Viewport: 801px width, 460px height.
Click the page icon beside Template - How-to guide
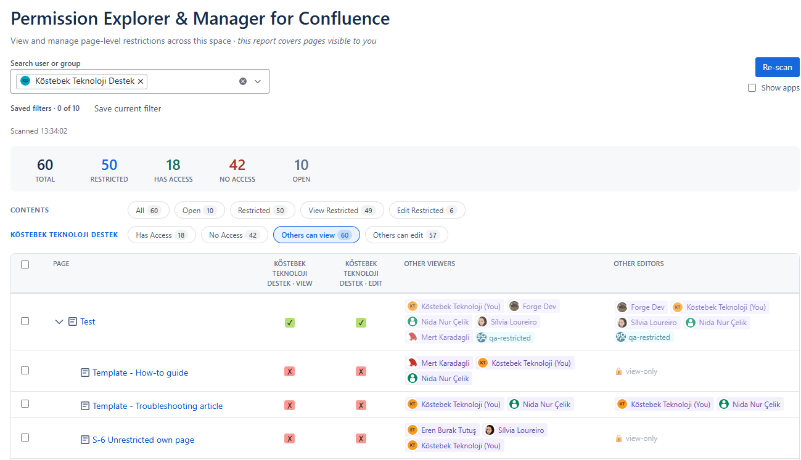click(85, 373)
